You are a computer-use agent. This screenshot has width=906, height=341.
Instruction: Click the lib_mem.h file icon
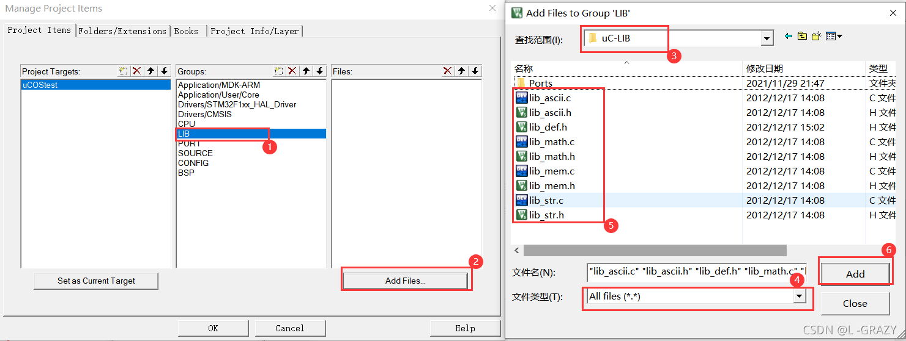coord(522,185)
